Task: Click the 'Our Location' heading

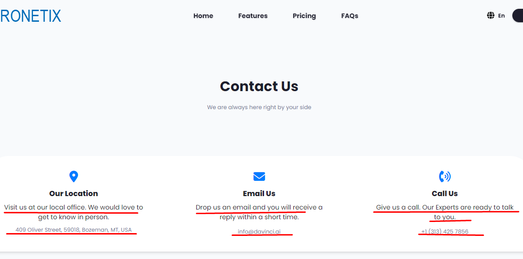Action: 73,193
